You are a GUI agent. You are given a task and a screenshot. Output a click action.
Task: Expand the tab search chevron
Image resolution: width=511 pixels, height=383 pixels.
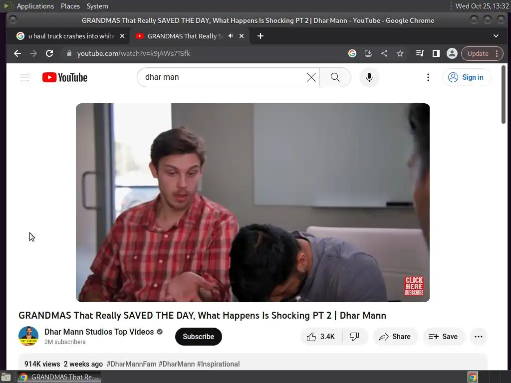tap(496, 36)
